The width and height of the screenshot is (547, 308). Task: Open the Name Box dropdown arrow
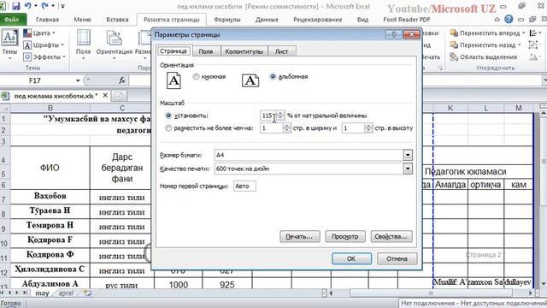pos(78,80)
